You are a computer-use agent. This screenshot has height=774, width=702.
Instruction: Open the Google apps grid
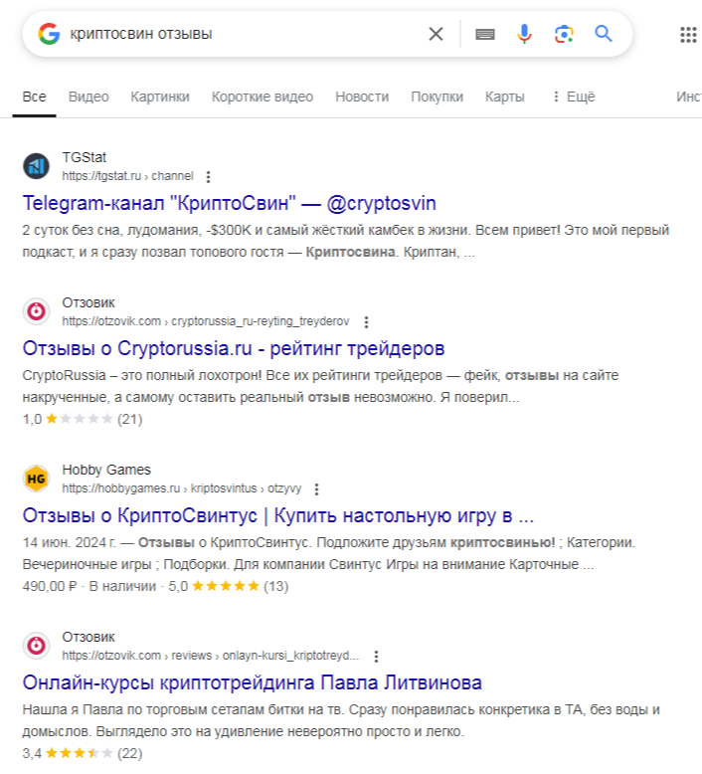688,35
